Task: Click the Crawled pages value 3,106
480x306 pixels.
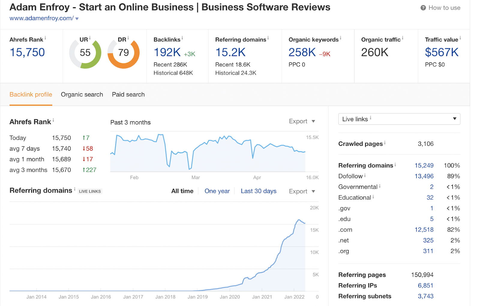Action: click(x=426, y=144)
